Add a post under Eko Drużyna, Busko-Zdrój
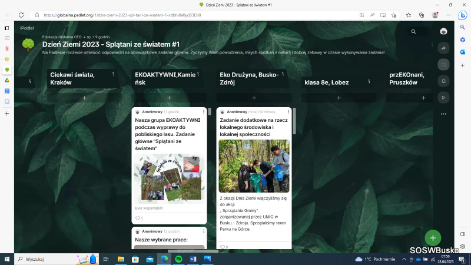 [254, 98]
